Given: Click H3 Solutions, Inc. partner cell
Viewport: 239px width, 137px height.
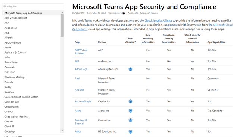Looking at the screenshot, I should 107,131.
